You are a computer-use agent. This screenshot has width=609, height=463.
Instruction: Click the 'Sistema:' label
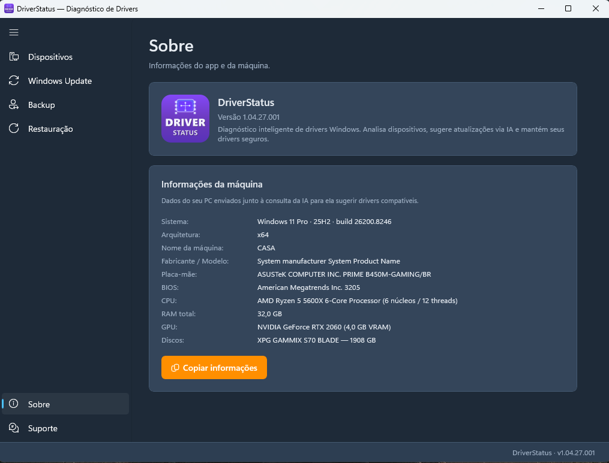coord(175,222)
